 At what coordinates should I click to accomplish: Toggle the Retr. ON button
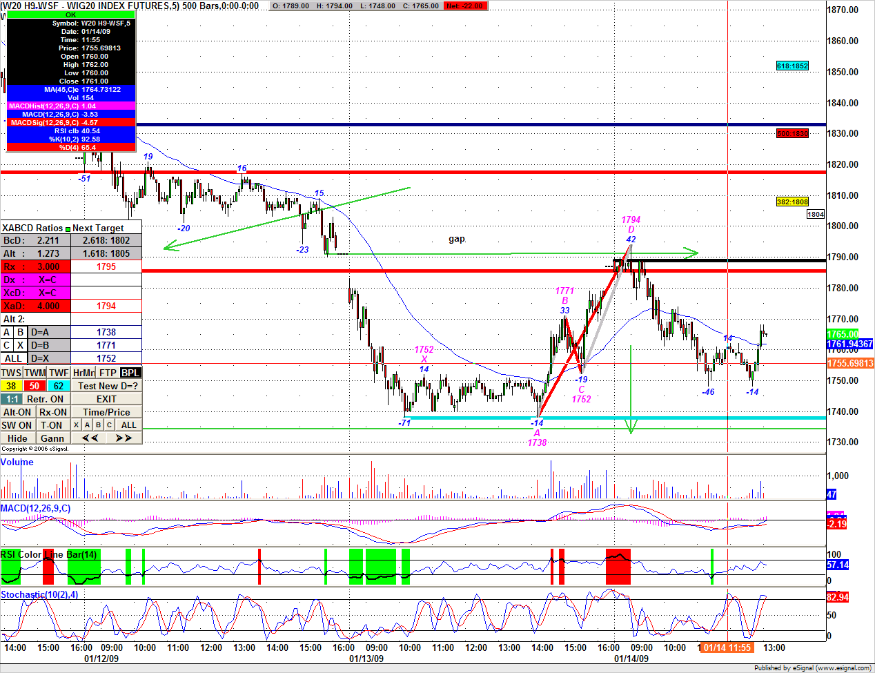point(46,399)
